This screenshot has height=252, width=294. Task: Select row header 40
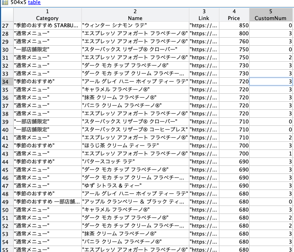(7, 130)
